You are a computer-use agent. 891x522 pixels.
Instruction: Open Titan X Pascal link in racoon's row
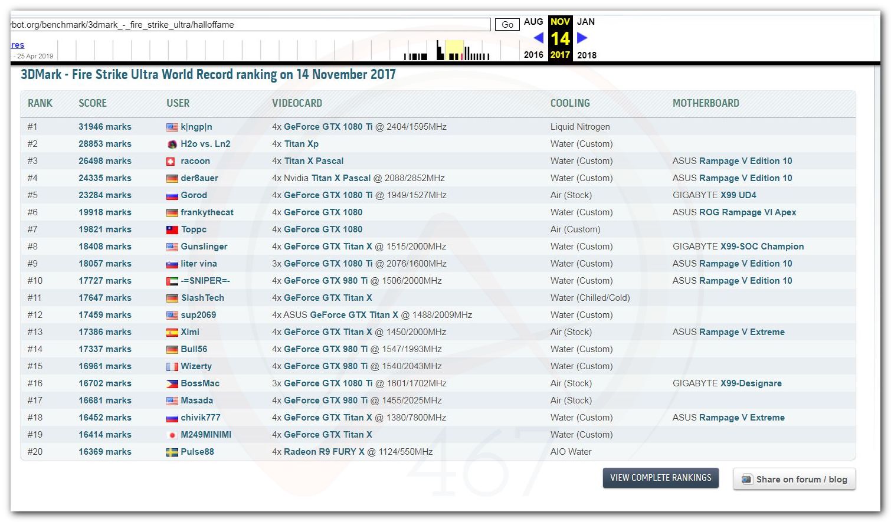click(314, 161)
